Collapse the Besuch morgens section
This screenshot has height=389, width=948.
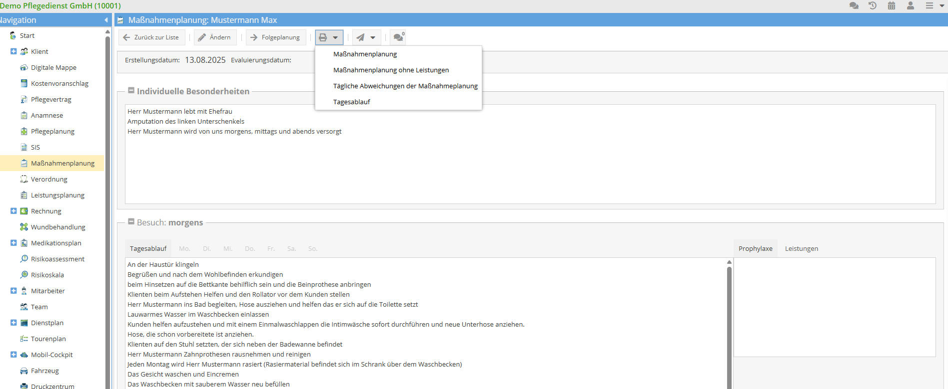(x=131, y=222)
